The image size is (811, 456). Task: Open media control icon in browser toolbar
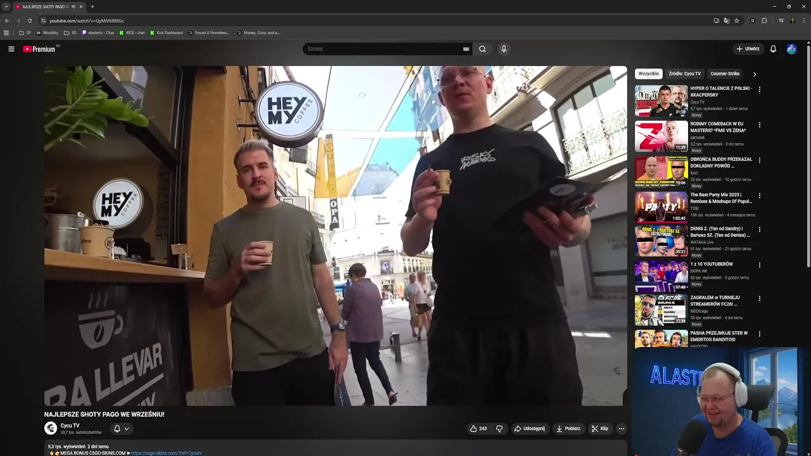[781, 20]
